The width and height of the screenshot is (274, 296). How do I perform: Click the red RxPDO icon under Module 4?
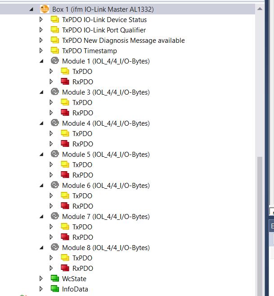65,144
